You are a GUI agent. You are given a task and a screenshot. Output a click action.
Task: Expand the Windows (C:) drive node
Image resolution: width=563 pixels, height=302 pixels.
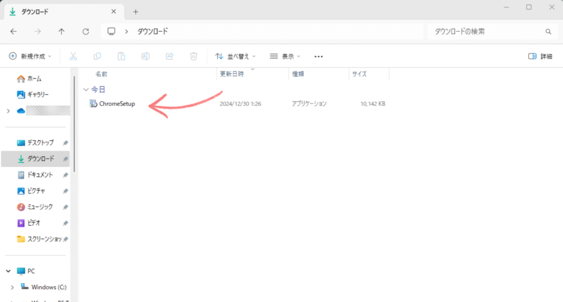point(12,287)
